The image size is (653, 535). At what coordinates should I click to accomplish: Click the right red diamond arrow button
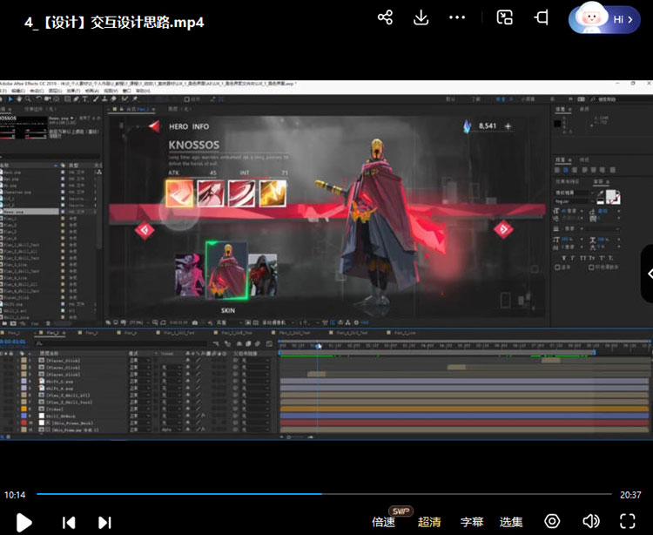click(503, 229)
